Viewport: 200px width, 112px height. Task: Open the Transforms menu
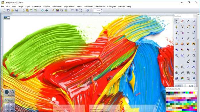(x=57, y=7)
